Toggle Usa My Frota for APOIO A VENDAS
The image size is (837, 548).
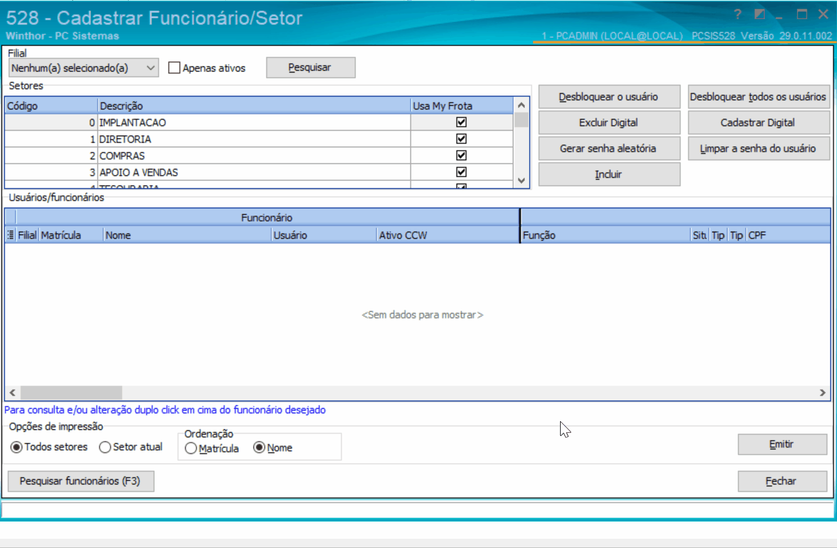pos(462,172)
